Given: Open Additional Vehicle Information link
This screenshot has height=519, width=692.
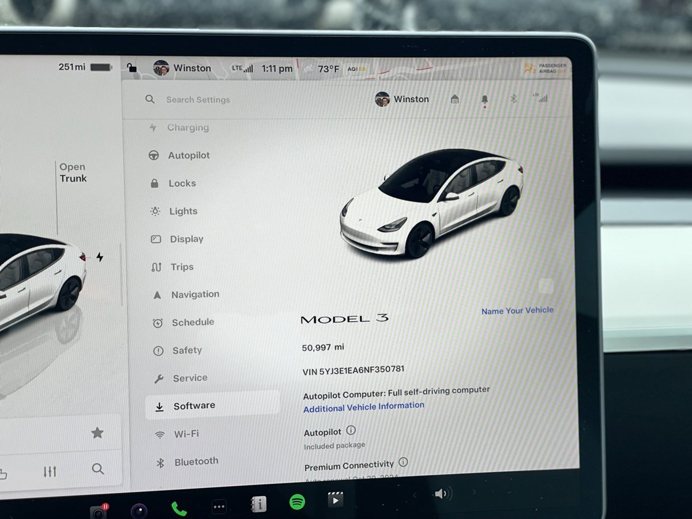Looking at the screenshot, I should point(364,407).
